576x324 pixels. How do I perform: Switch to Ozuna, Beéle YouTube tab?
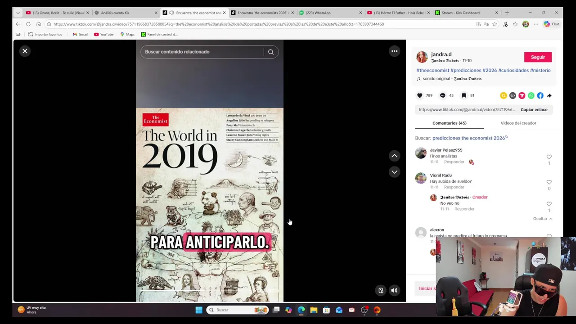(x=58, y=13)
